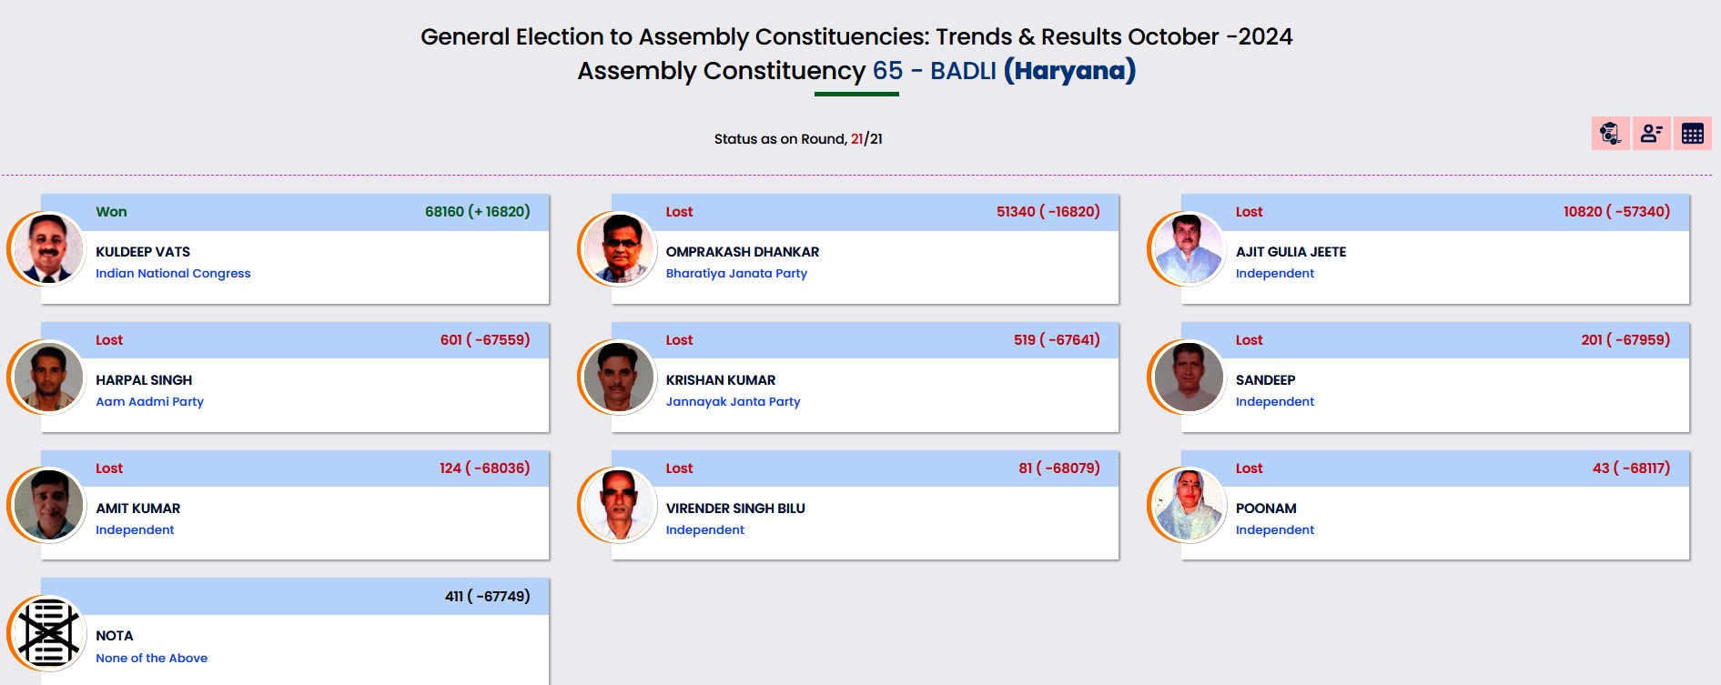
Task: Click the Bharatiya Janata Party label
Action: (x=736, y=274)
